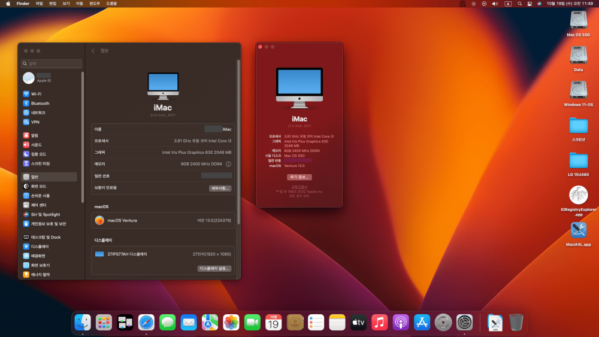Open Launchpad from the Dock
Image resolution: width=599 pixels, height=337 pixels.
(104, 323)
